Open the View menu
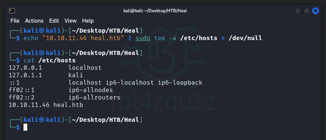Image resolution: width=326 pixels, height=140 pixels. [x=70, y=21]
